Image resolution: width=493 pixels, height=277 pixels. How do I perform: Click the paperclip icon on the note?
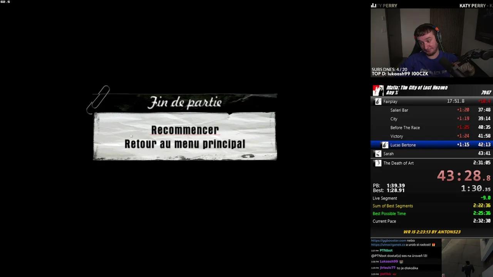click(x=98, y=99)
